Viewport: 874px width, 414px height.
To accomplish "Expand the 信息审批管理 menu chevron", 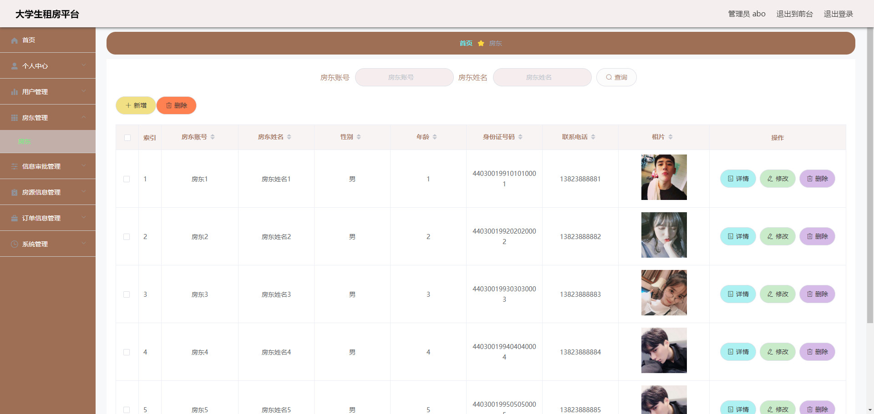I will 84,166.
